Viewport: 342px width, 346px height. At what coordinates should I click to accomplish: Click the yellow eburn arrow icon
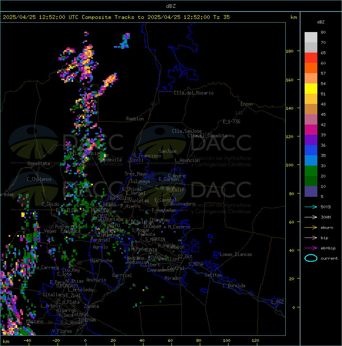[x=311, y=228]
